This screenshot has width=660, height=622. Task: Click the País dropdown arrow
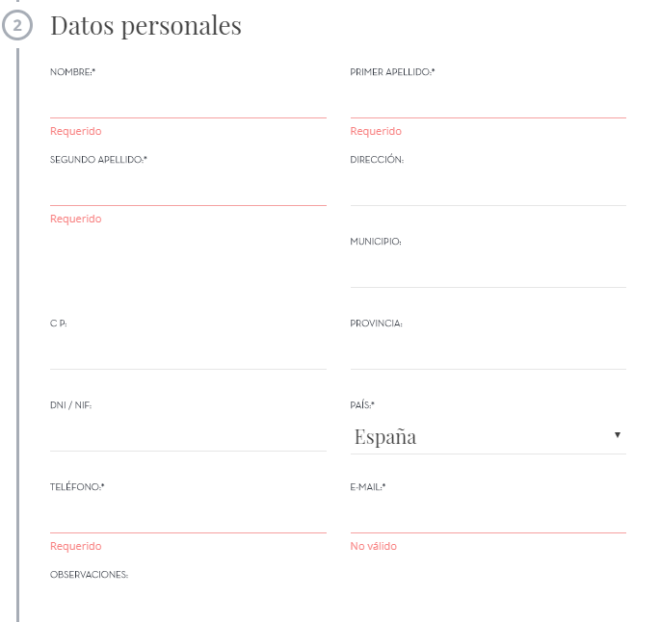(617, 436)
